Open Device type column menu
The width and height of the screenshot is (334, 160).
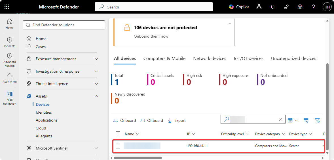click(x=301, y=134)
